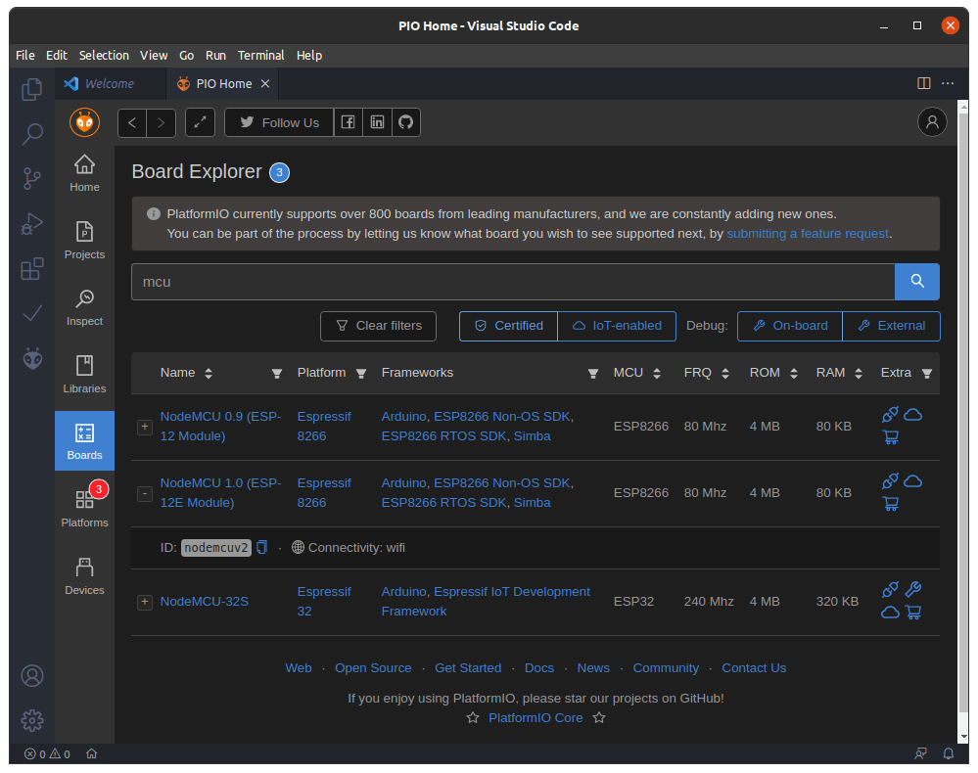The width and height of the screenshot is (978, 773).
Task: Go to Libraries in PIO sidebar
Action: point(85,374)
